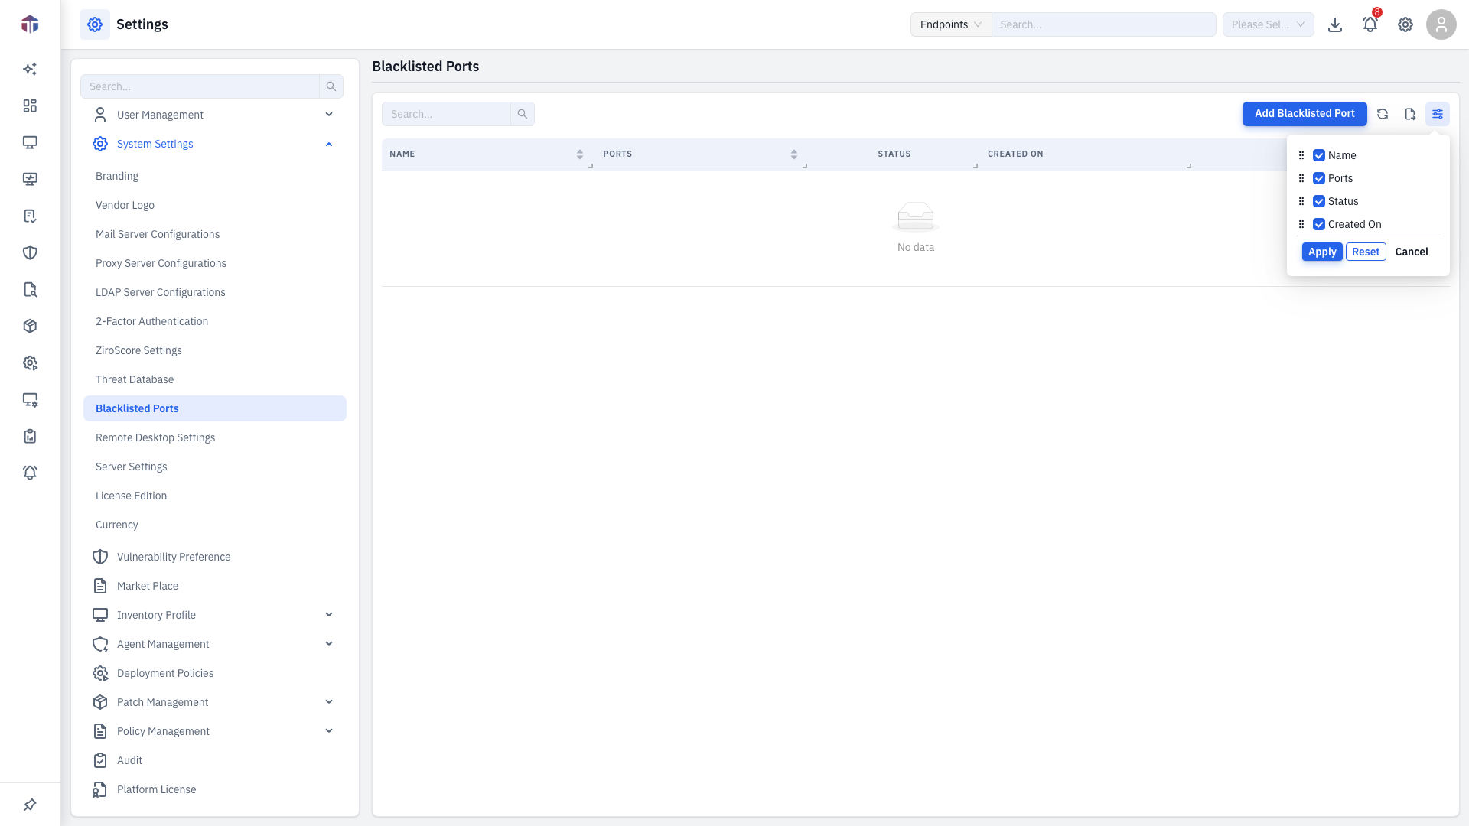Screen dimensions: 1469x826
Task: Click the download icon in top bar
Action: (x=1335, y=24)
